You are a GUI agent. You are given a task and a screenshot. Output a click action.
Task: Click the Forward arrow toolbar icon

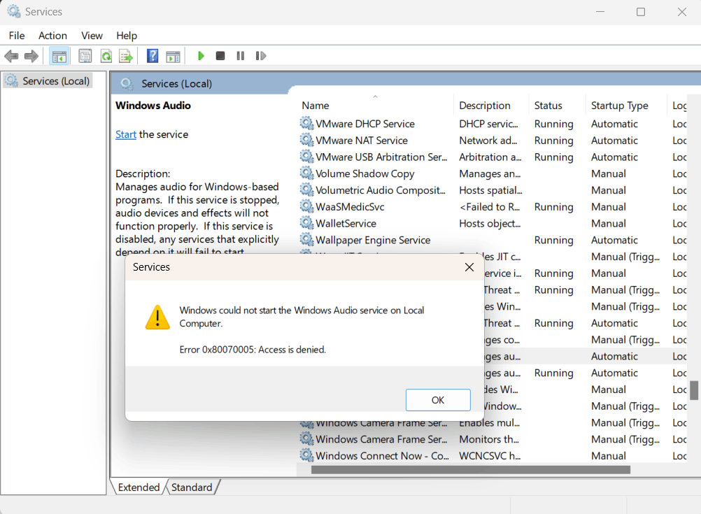(31, 57)
